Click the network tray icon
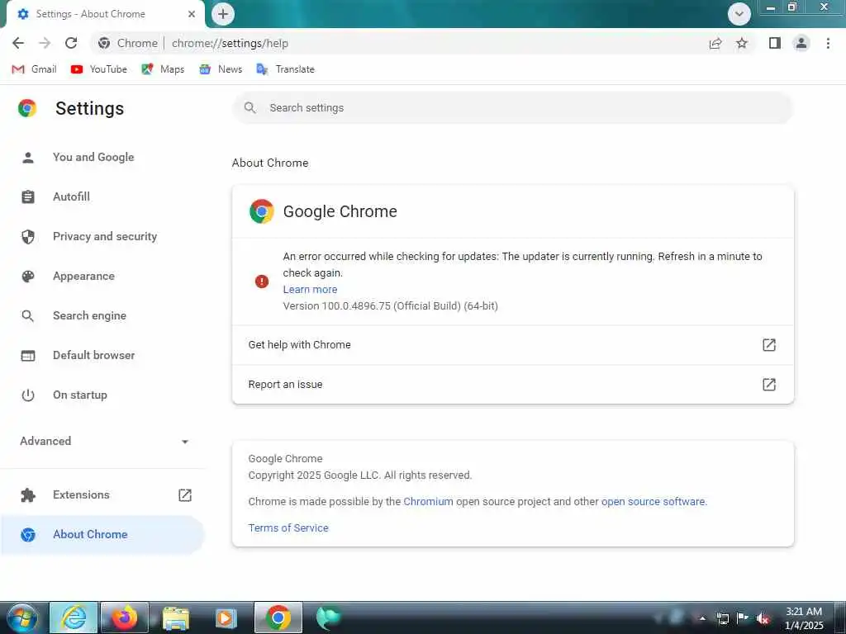846x634 pixels. (722, 618)
